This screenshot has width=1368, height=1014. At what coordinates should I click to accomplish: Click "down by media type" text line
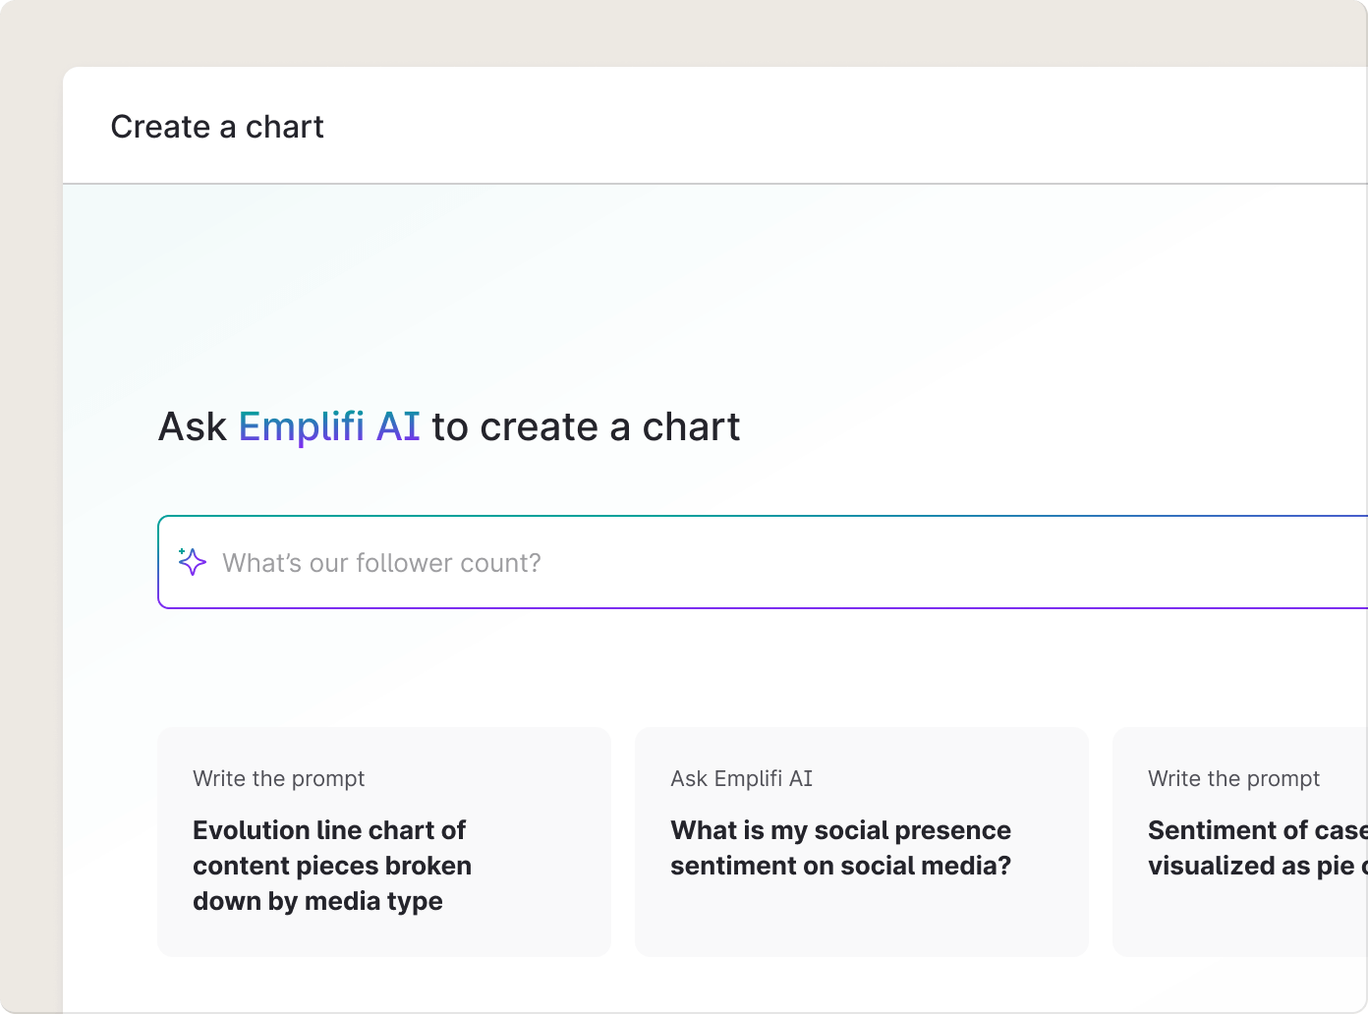coord(317,901)
